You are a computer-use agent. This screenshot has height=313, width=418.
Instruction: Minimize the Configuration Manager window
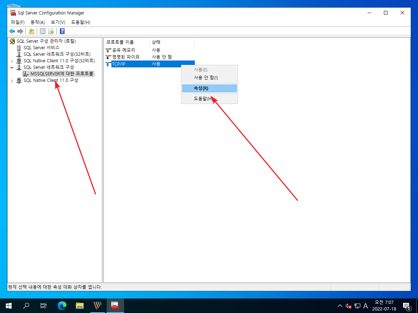coord(369,13)
